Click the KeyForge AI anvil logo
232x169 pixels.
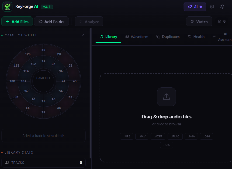pos(7,7)
